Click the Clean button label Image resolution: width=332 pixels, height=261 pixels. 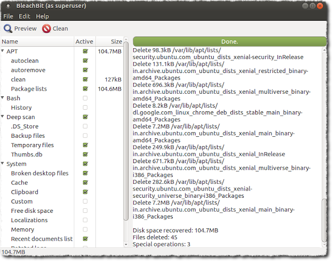tap(60, 28)
